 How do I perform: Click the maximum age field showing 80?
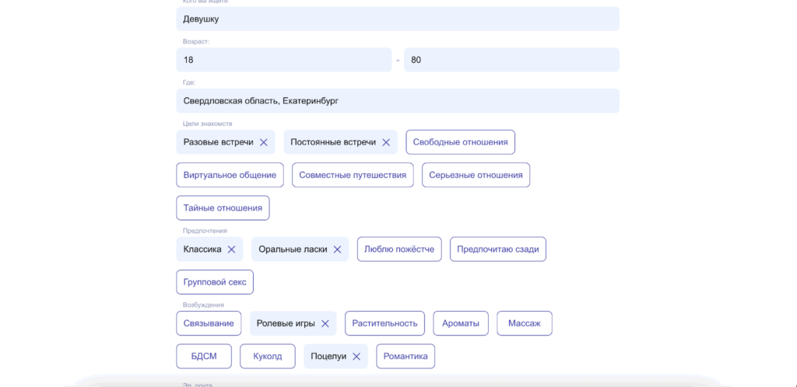(x=511, y=60)
